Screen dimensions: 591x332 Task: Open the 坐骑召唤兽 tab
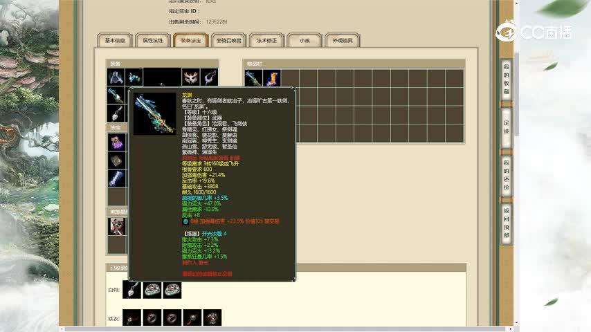tap(229, 40)
